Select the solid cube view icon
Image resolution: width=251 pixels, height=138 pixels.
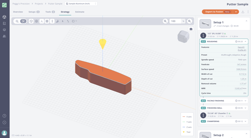coord(31,21)
